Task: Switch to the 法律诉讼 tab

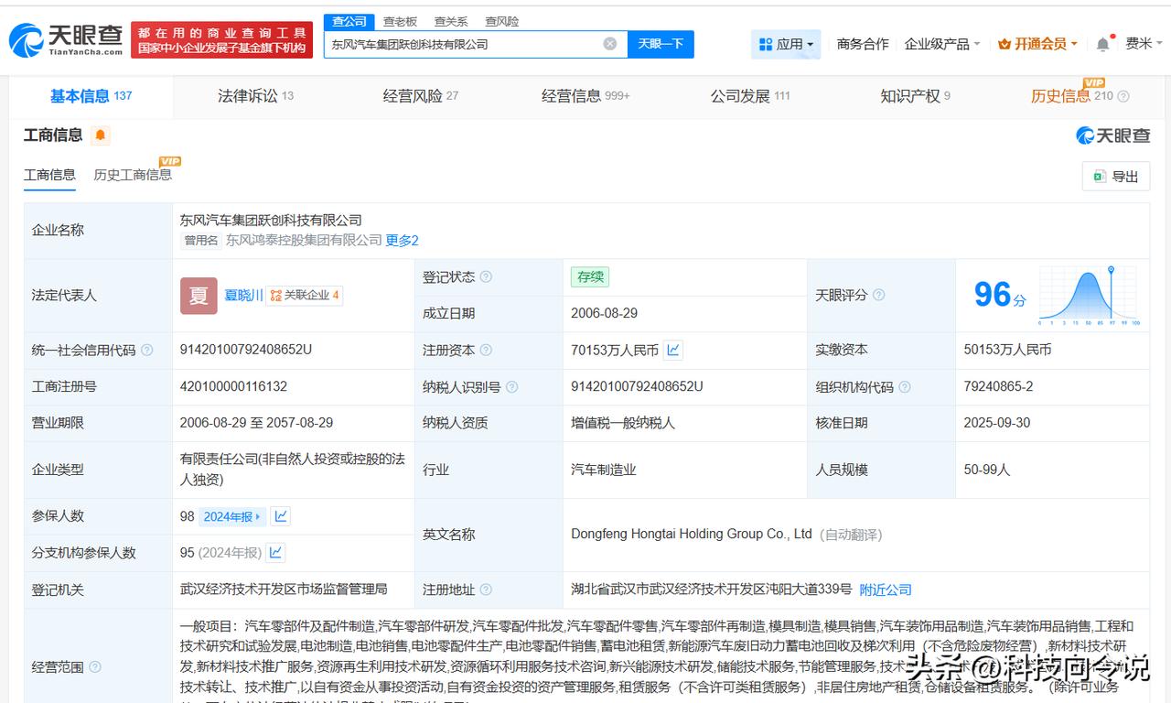Action: 255,96
